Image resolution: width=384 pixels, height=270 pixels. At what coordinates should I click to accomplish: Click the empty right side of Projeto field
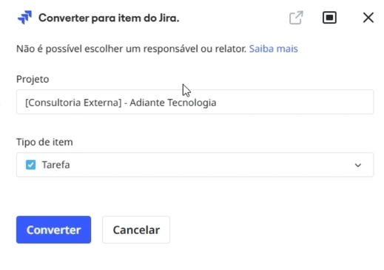click(296, 102)
